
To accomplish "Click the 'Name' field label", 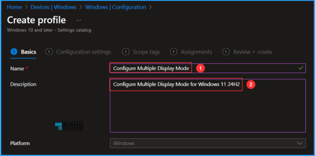I will pos(17,69).
